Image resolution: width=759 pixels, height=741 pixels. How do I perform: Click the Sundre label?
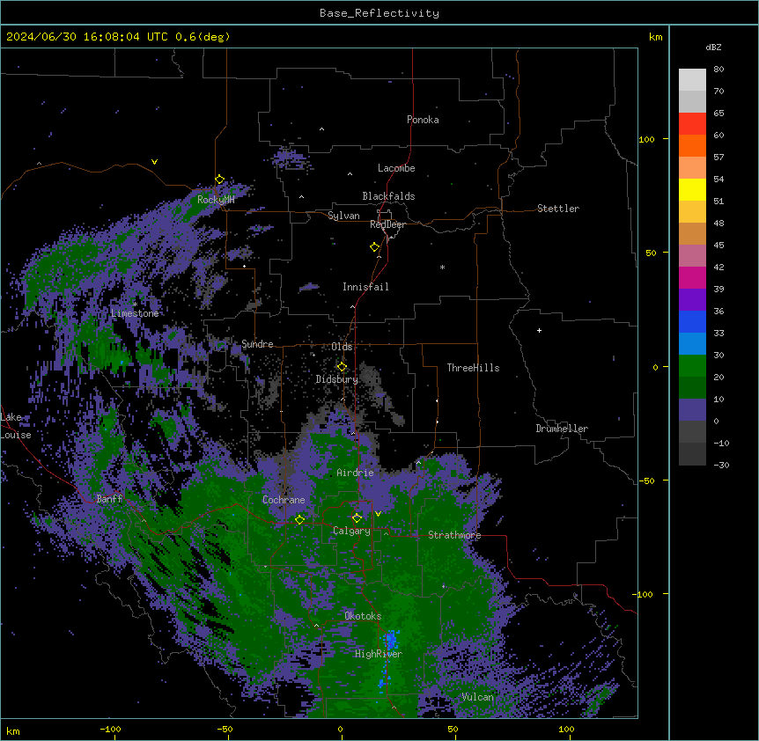257,344
